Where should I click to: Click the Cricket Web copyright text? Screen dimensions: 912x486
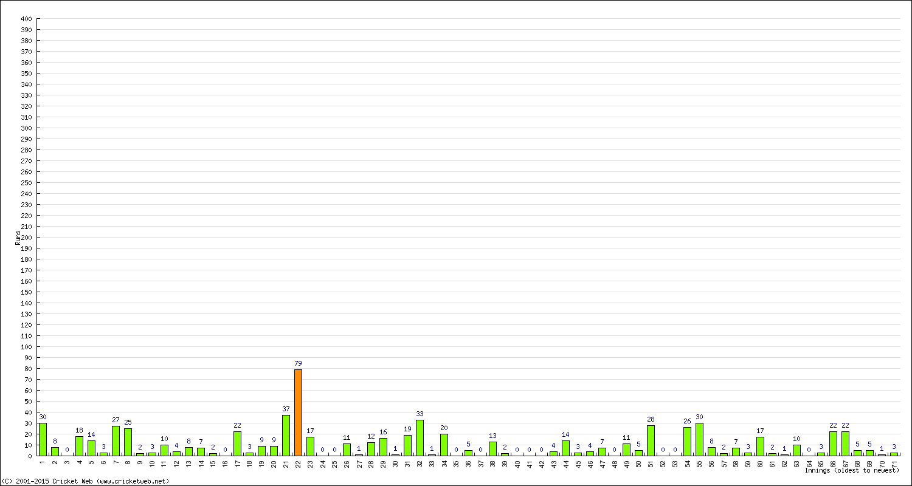85,481
